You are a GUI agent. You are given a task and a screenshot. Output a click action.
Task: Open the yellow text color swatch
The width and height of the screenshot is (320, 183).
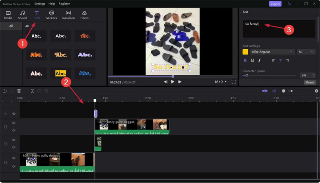pyautogui.click(x=245, y=52)
